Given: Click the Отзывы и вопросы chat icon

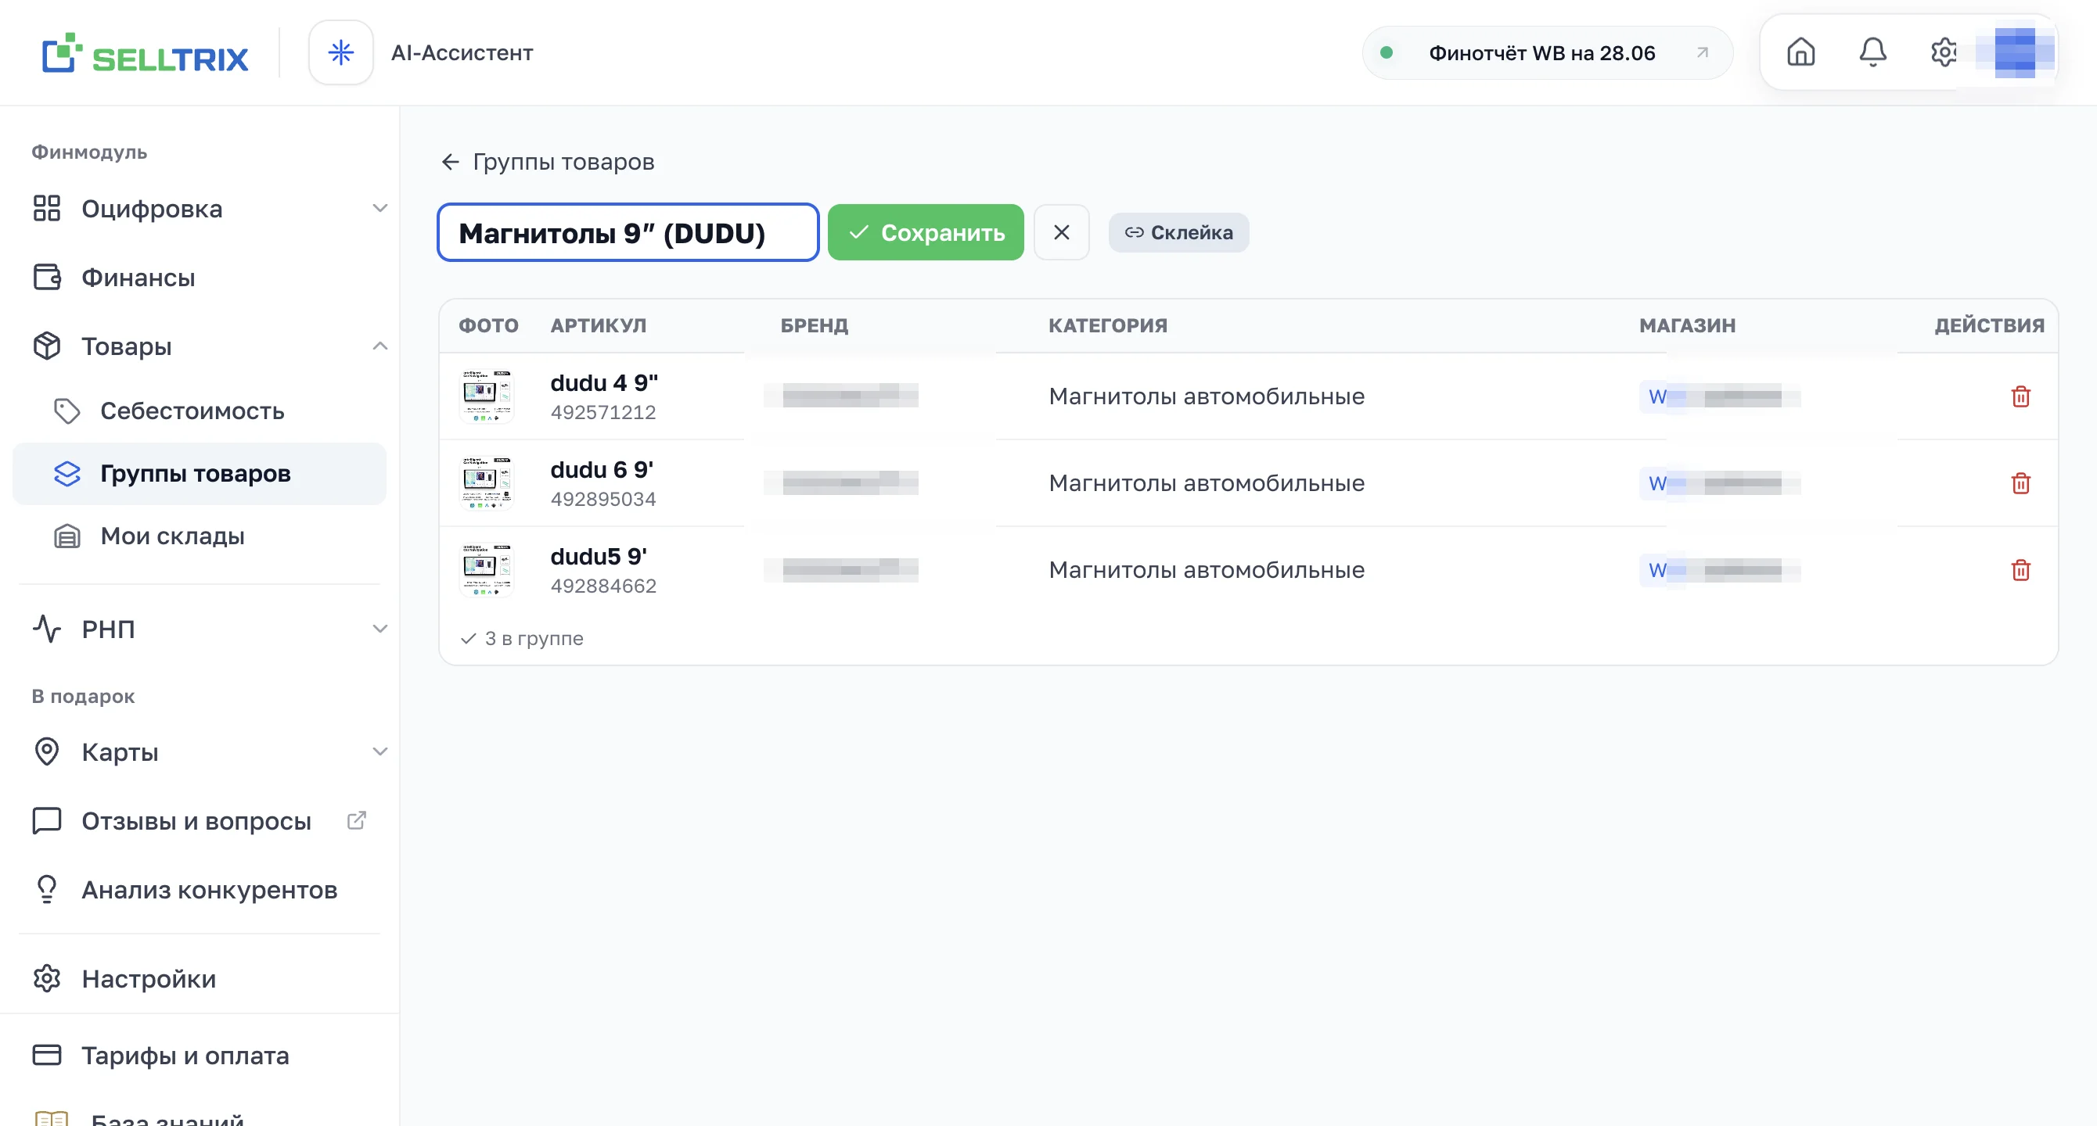Looking at the screenshot, I should click(x=46, y=820).
